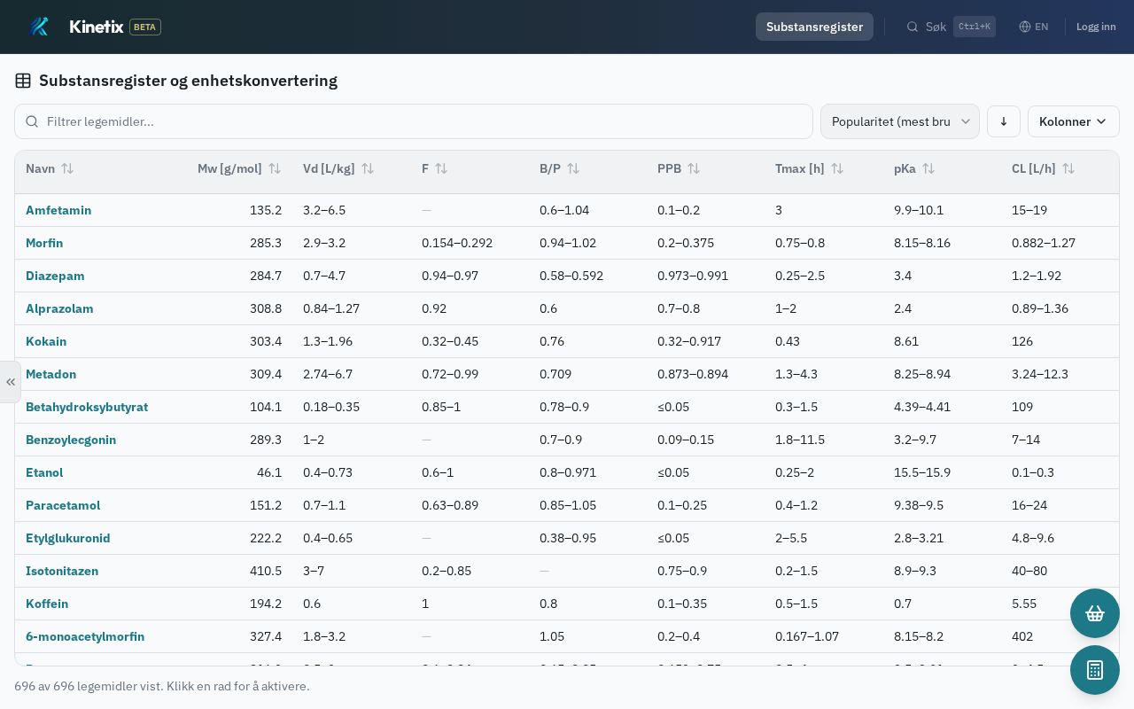1134x709 pixels.
Task: Open the Metadon substance entry
Action: [50, 374]
